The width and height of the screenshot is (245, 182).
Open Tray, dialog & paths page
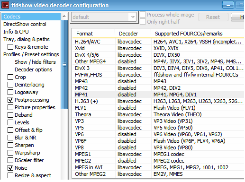click(27, 39)
